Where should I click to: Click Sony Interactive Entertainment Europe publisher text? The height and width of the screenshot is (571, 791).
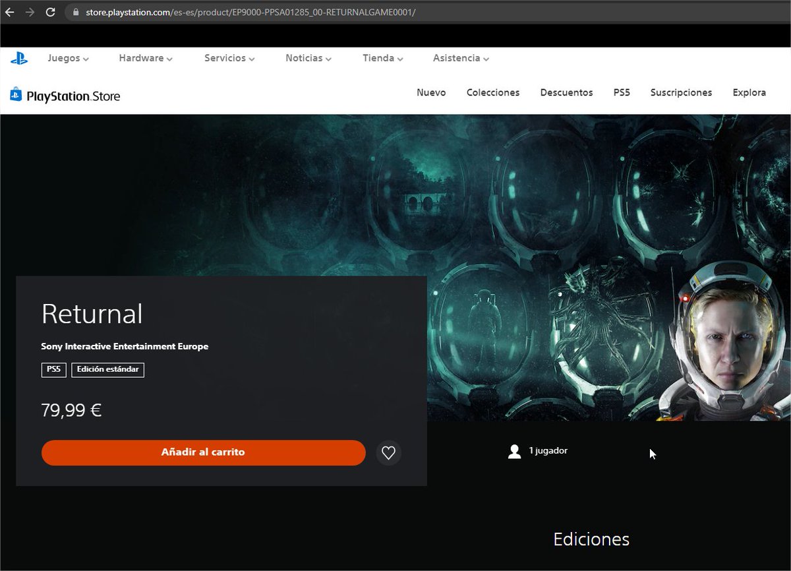[125, 346]
